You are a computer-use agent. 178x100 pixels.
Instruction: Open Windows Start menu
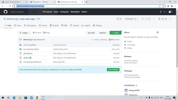tap(3, 97)
